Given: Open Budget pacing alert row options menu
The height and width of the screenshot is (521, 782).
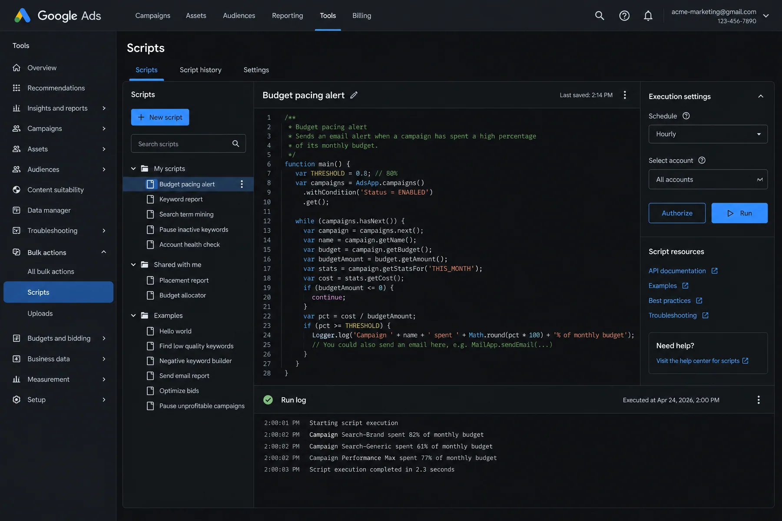Looking at the screenshot, I should tap(242, 184).
